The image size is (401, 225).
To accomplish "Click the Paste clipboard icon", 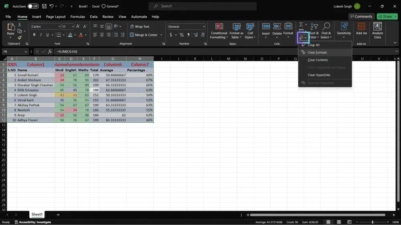I will [10, 26].
